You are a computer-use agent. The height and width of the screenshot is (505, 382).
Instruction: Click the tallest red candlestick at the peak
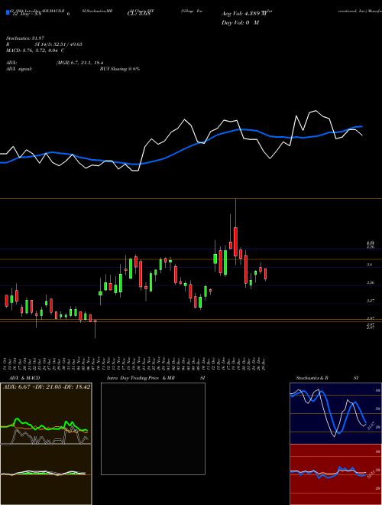click(236, 242)
